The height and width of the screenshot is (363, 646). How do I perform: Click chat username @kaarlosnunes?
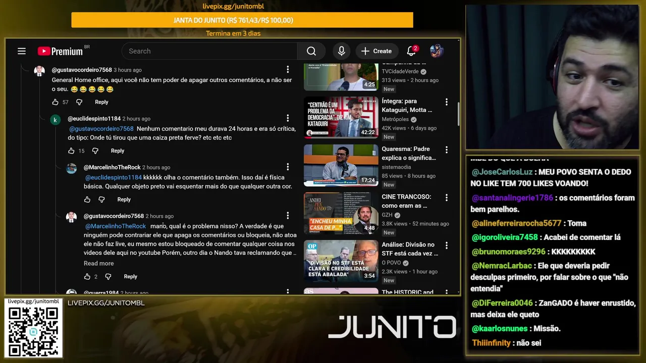point(500,329)
